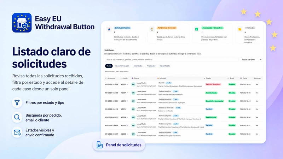Click the Parcial tag in first row
Screen dimensions: 283x159
pyautogui.click(x=162, y=83)
